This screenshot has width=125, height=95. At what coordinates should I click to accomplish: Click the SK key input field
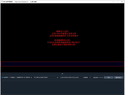[71, 78]
